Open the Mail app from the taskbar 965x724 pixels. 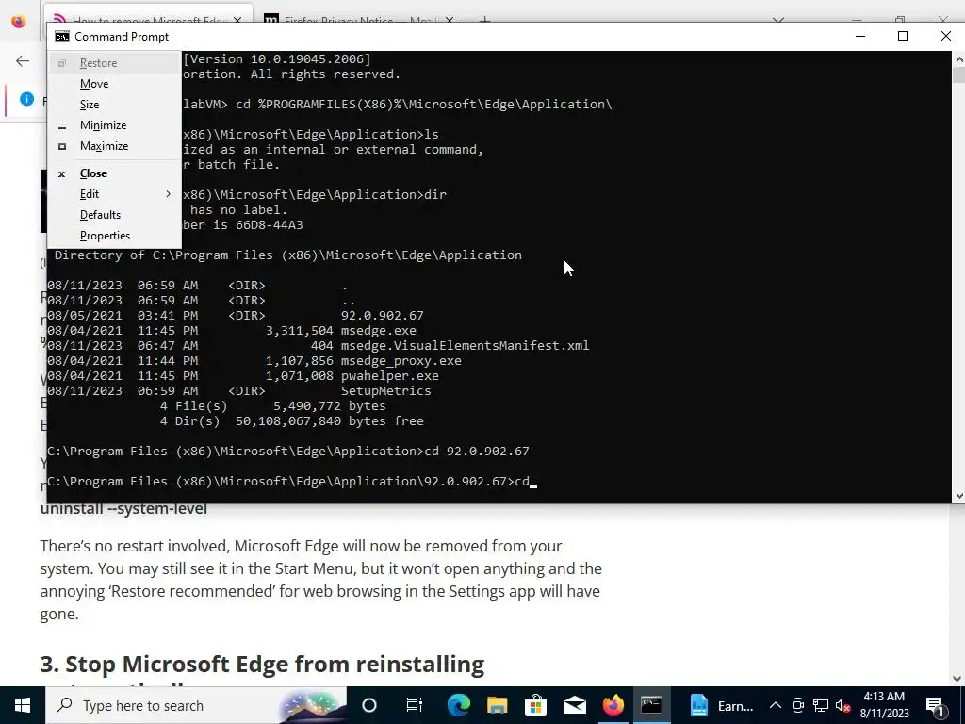coord(575,705)
